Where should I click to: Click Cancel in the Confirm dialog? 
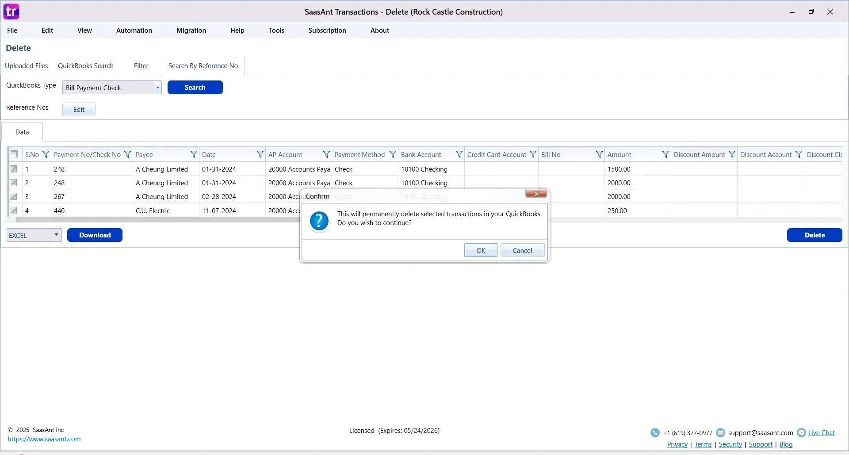coord(522,251)
